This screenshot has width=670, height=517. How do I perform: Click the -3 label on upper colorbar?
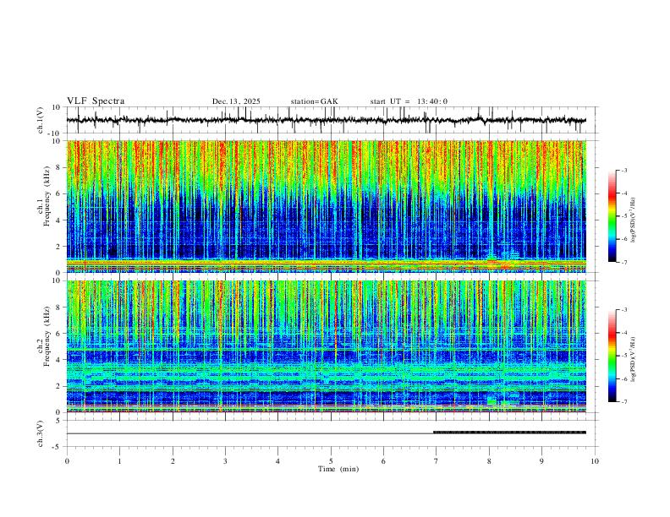pyautogui.click(x=623, y=170)
